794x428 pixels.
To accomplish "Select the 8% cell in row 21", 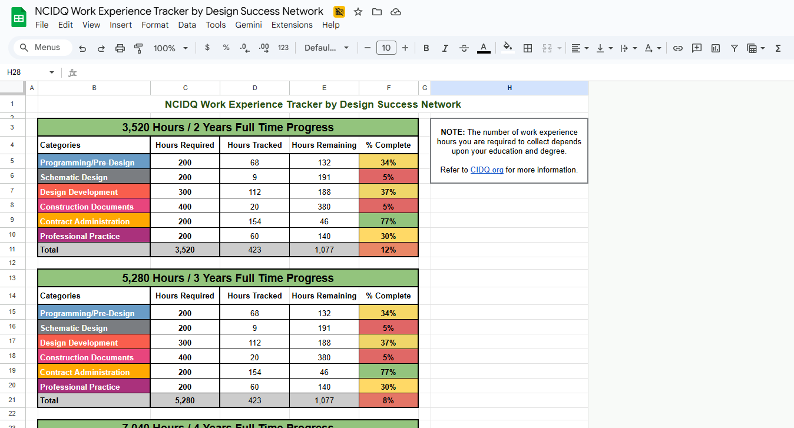I will click(x=389, y=400).
